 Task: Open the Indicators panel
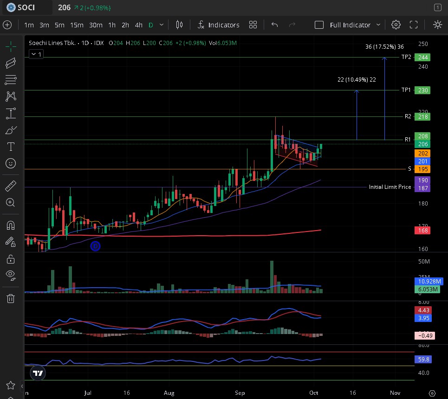click(x=218, y=25)
